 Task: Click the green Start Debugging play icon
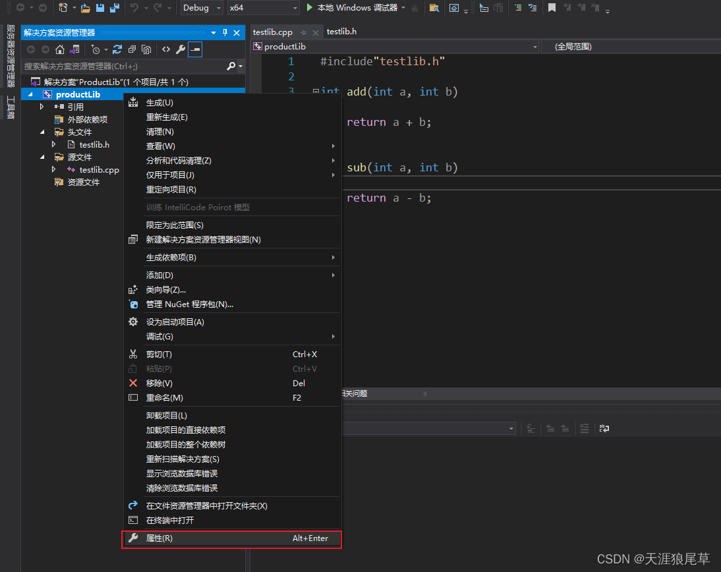click(x=310, y=7)
